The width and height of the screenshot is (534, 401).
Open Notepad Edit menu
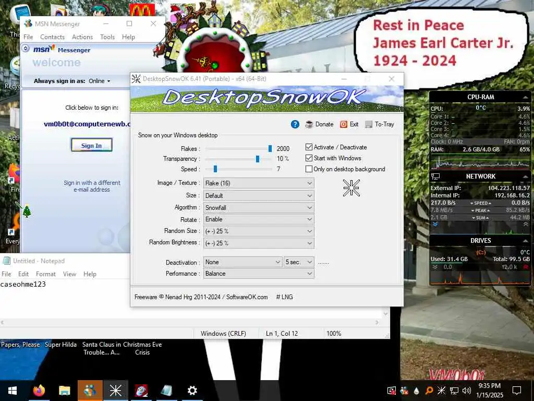[x=23, y=274]
